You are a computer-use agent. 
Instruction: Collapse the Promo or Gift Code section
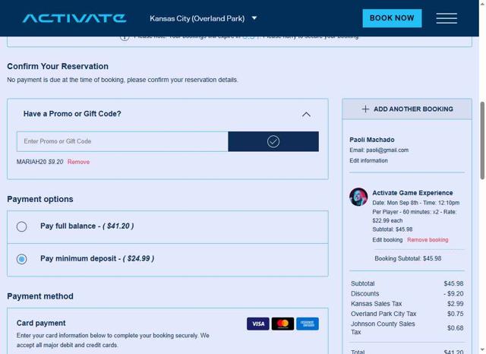[306, 115]
